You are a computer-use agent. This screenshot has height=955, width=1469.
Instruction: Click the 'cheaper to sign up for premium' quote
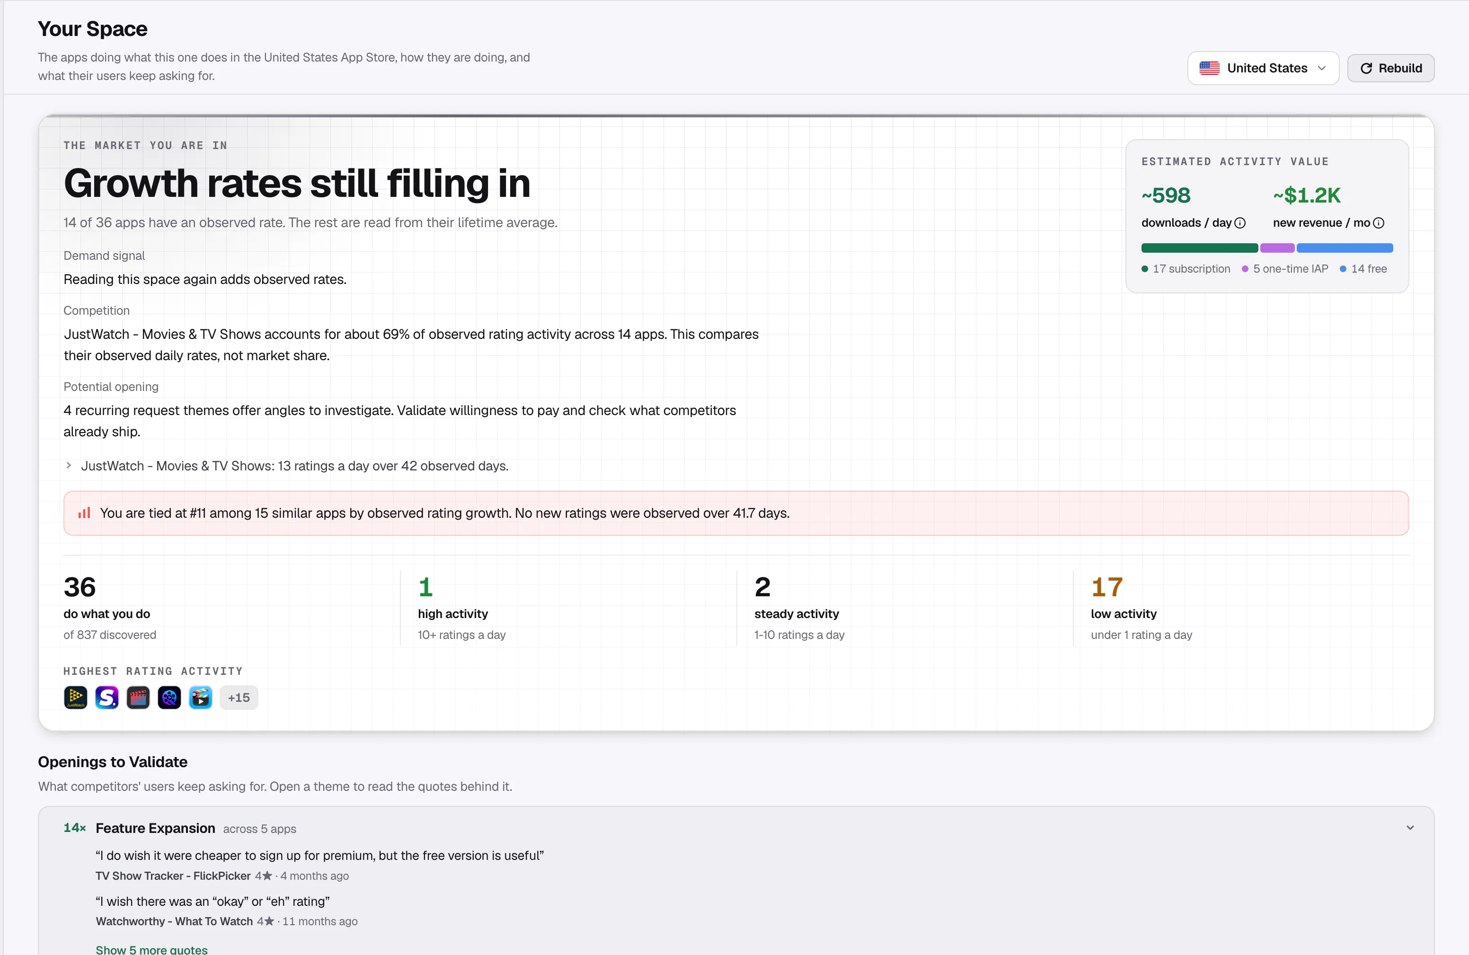pos(320,856)
